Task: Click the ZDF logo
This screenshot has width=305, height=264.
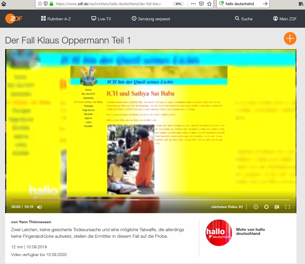Action: click(14, 19)
